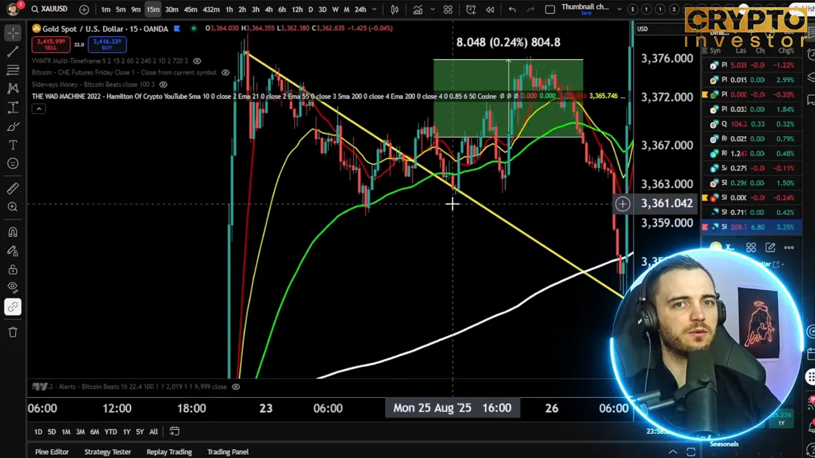Select the crosshair cursor tool
Viewport: 815px width, 458px height.
point(13,32)
